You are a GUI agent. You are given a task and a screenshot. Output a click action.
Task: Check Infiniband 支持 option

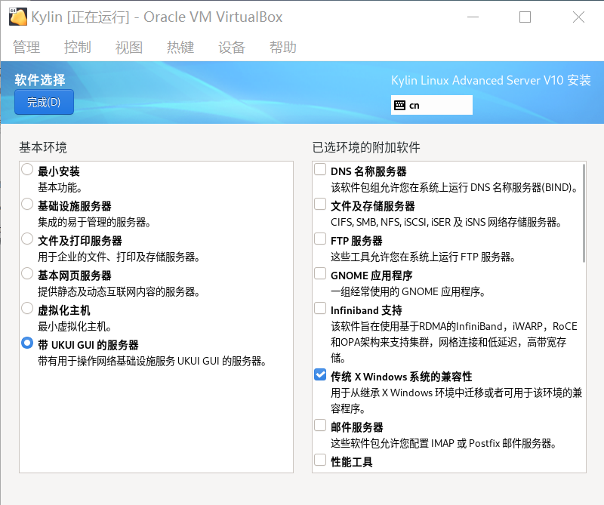(x=319, y=309)
